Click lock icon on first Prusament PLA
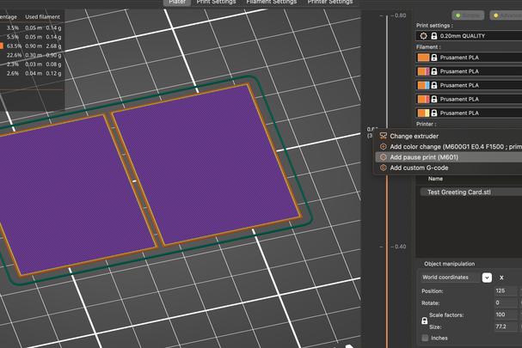522x348 pixels. pyautogui.click(x=433, y=58)
